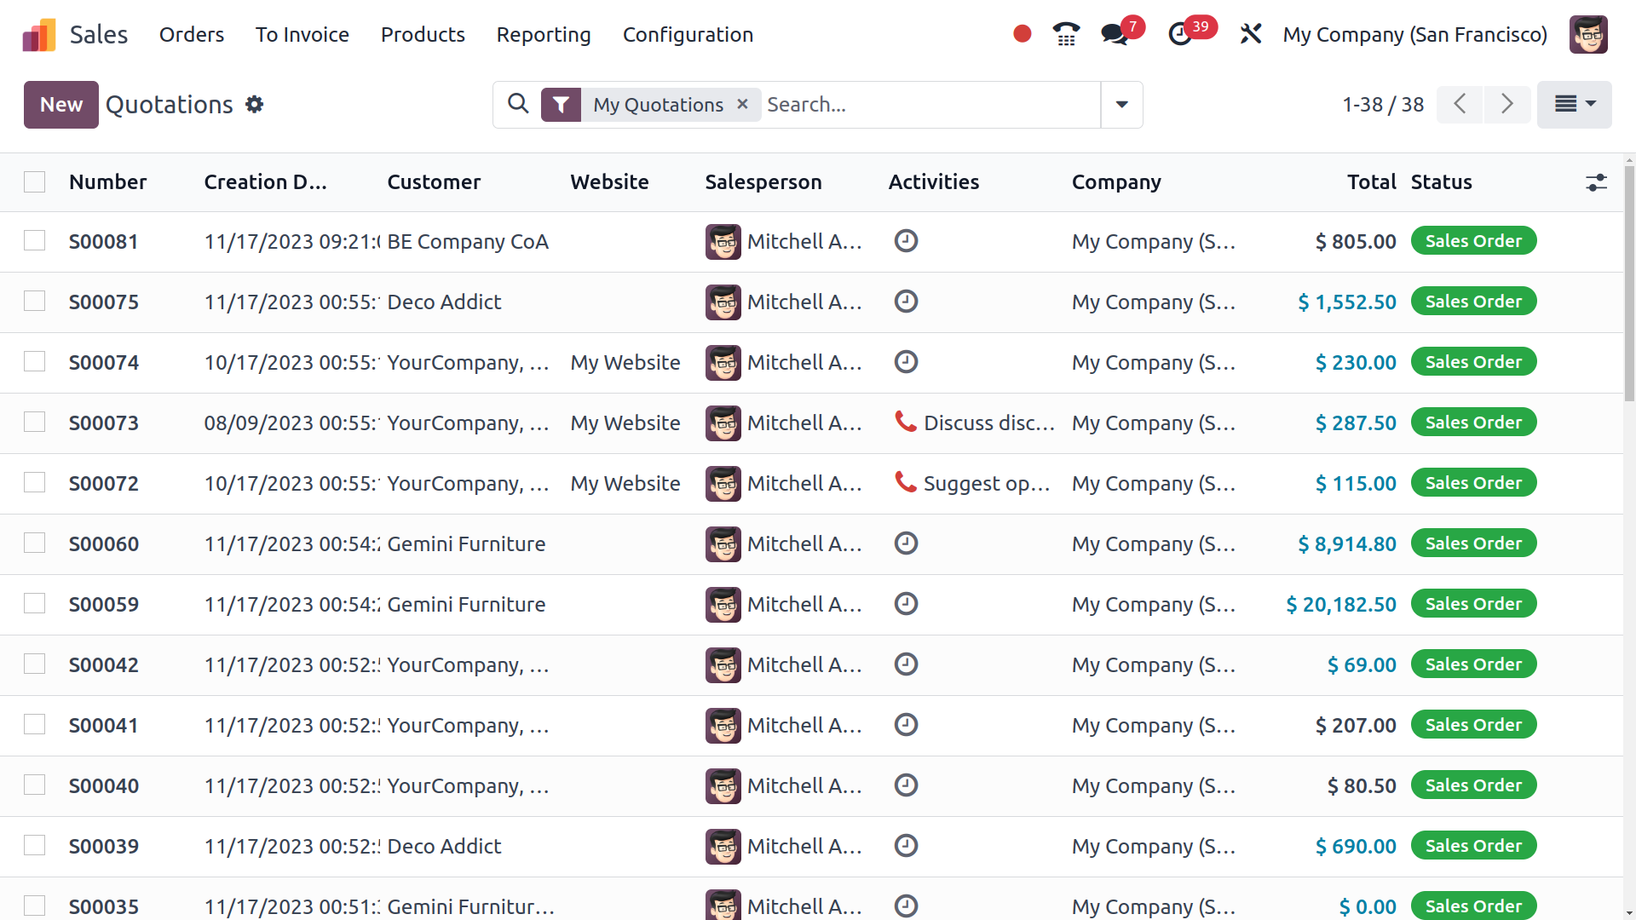Click the Quotations settings gear icon
The image size is (1636, 920).
coord(254,104)
